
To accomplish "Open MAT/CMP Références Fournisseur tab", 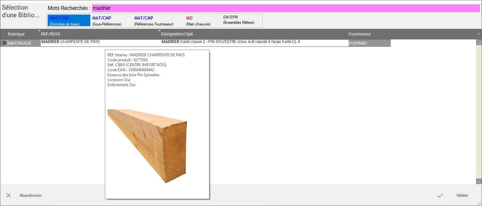I will coord(154,21).
